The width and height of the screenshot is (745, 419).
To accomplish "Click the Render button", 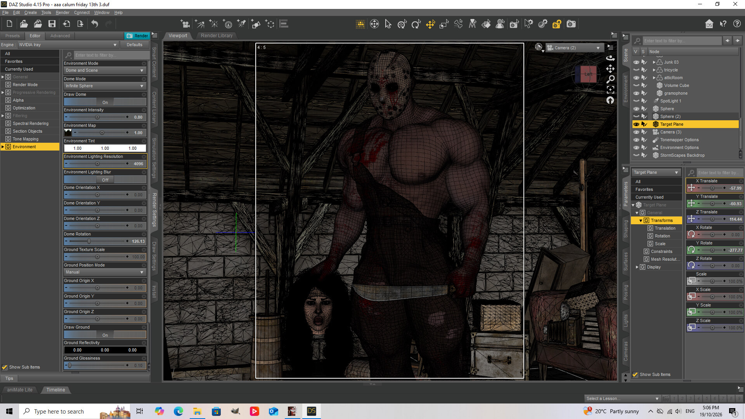I will [137, 36].
